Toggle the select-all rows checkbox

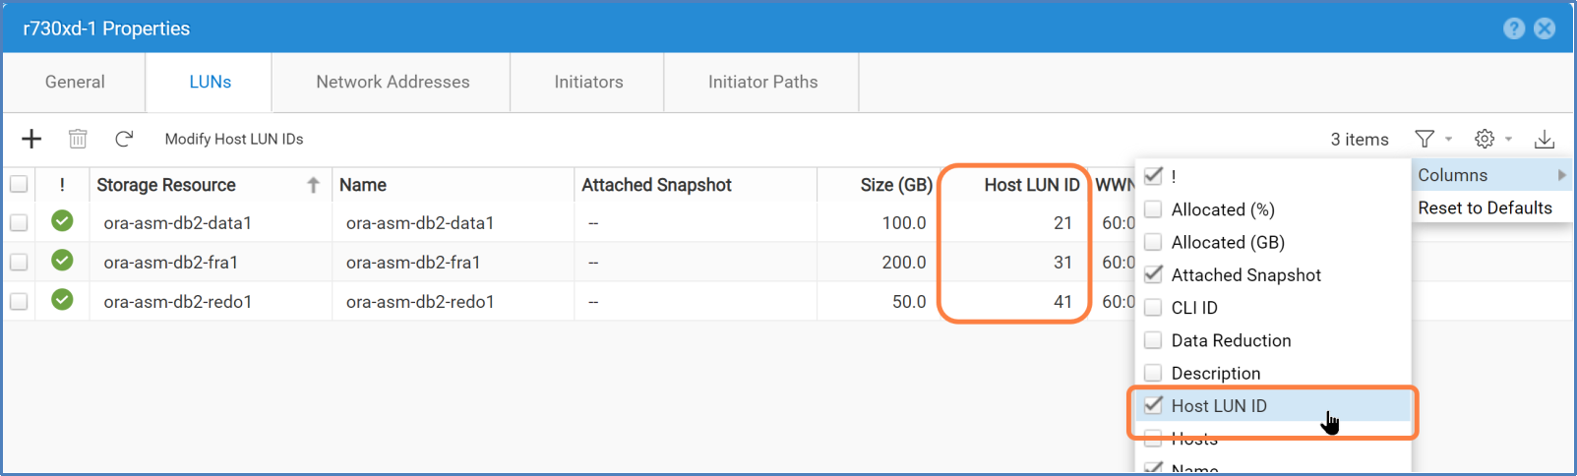[x=19, y=184]
